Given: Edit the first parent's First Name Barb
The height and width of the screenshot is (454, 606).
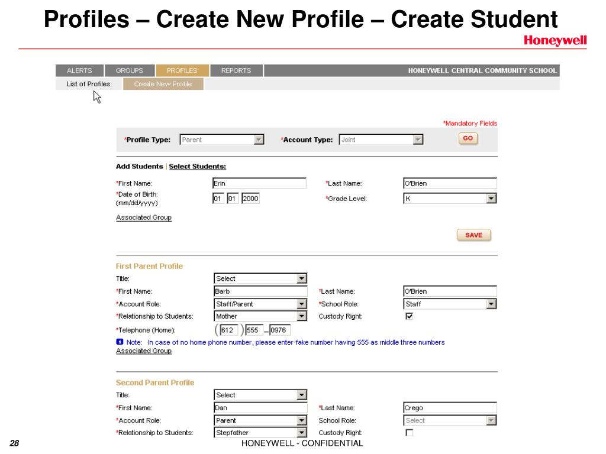Looking at the screenshot, I should [260, 291].
